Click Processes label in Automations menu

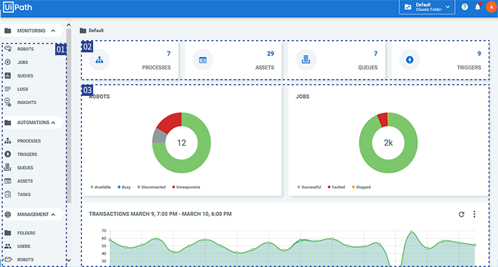(x=29, y=140)
